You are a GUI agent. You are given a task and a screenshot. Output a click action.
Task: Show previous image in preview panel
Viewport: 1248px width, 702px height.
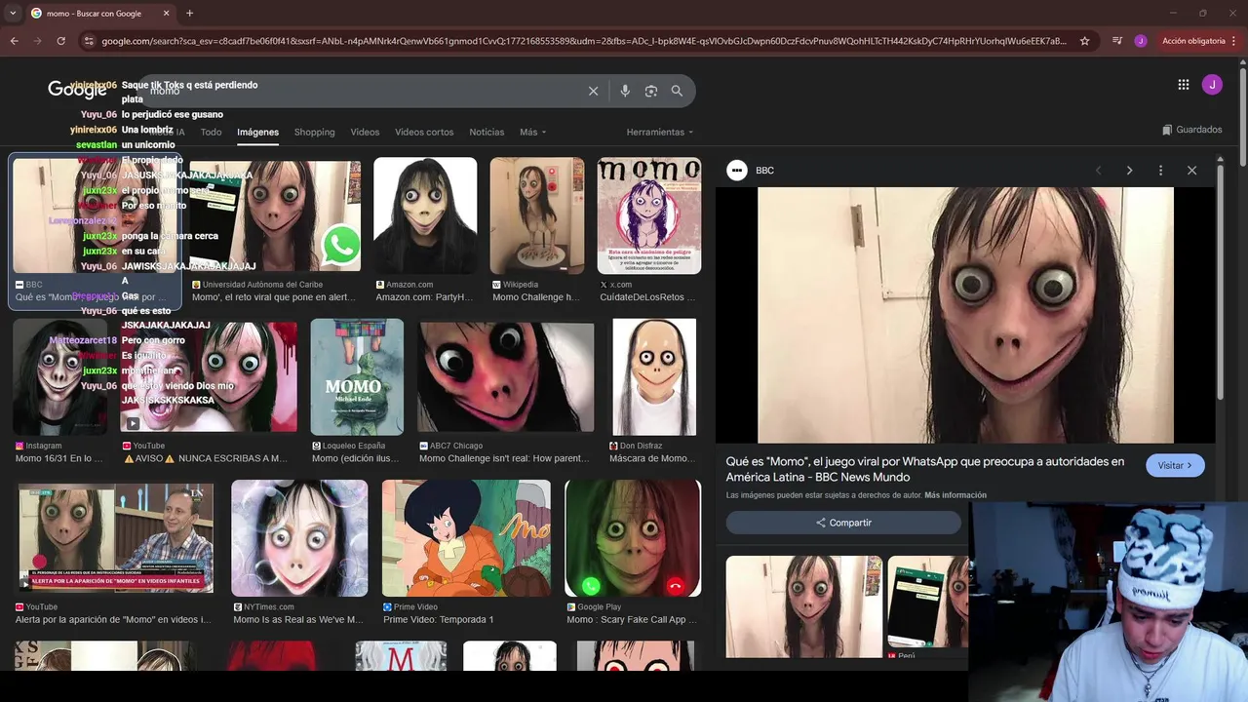click(x=1098, y=171)
